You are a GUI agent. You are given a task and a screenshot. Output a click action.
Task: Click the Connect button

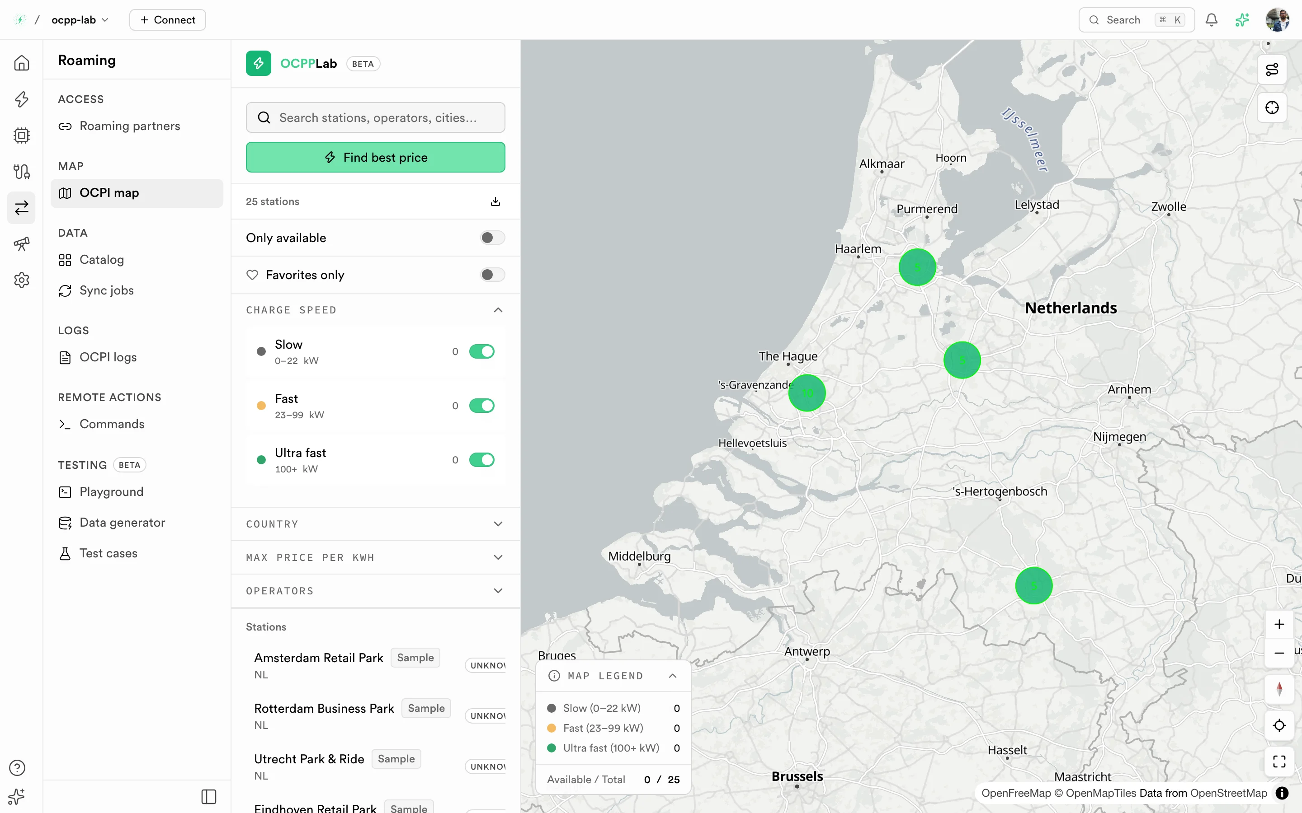(167, 20)
